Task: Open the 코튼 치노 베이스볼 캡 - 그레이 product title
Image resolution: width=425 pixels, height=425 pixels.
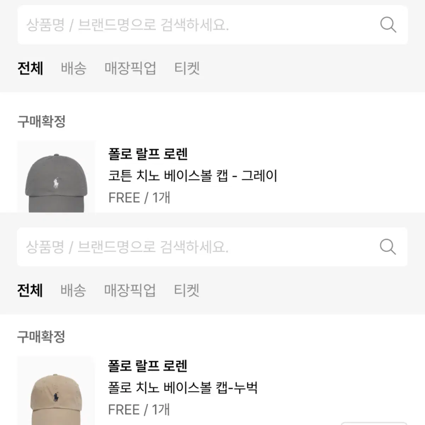Action: click(x=193, y=176)
